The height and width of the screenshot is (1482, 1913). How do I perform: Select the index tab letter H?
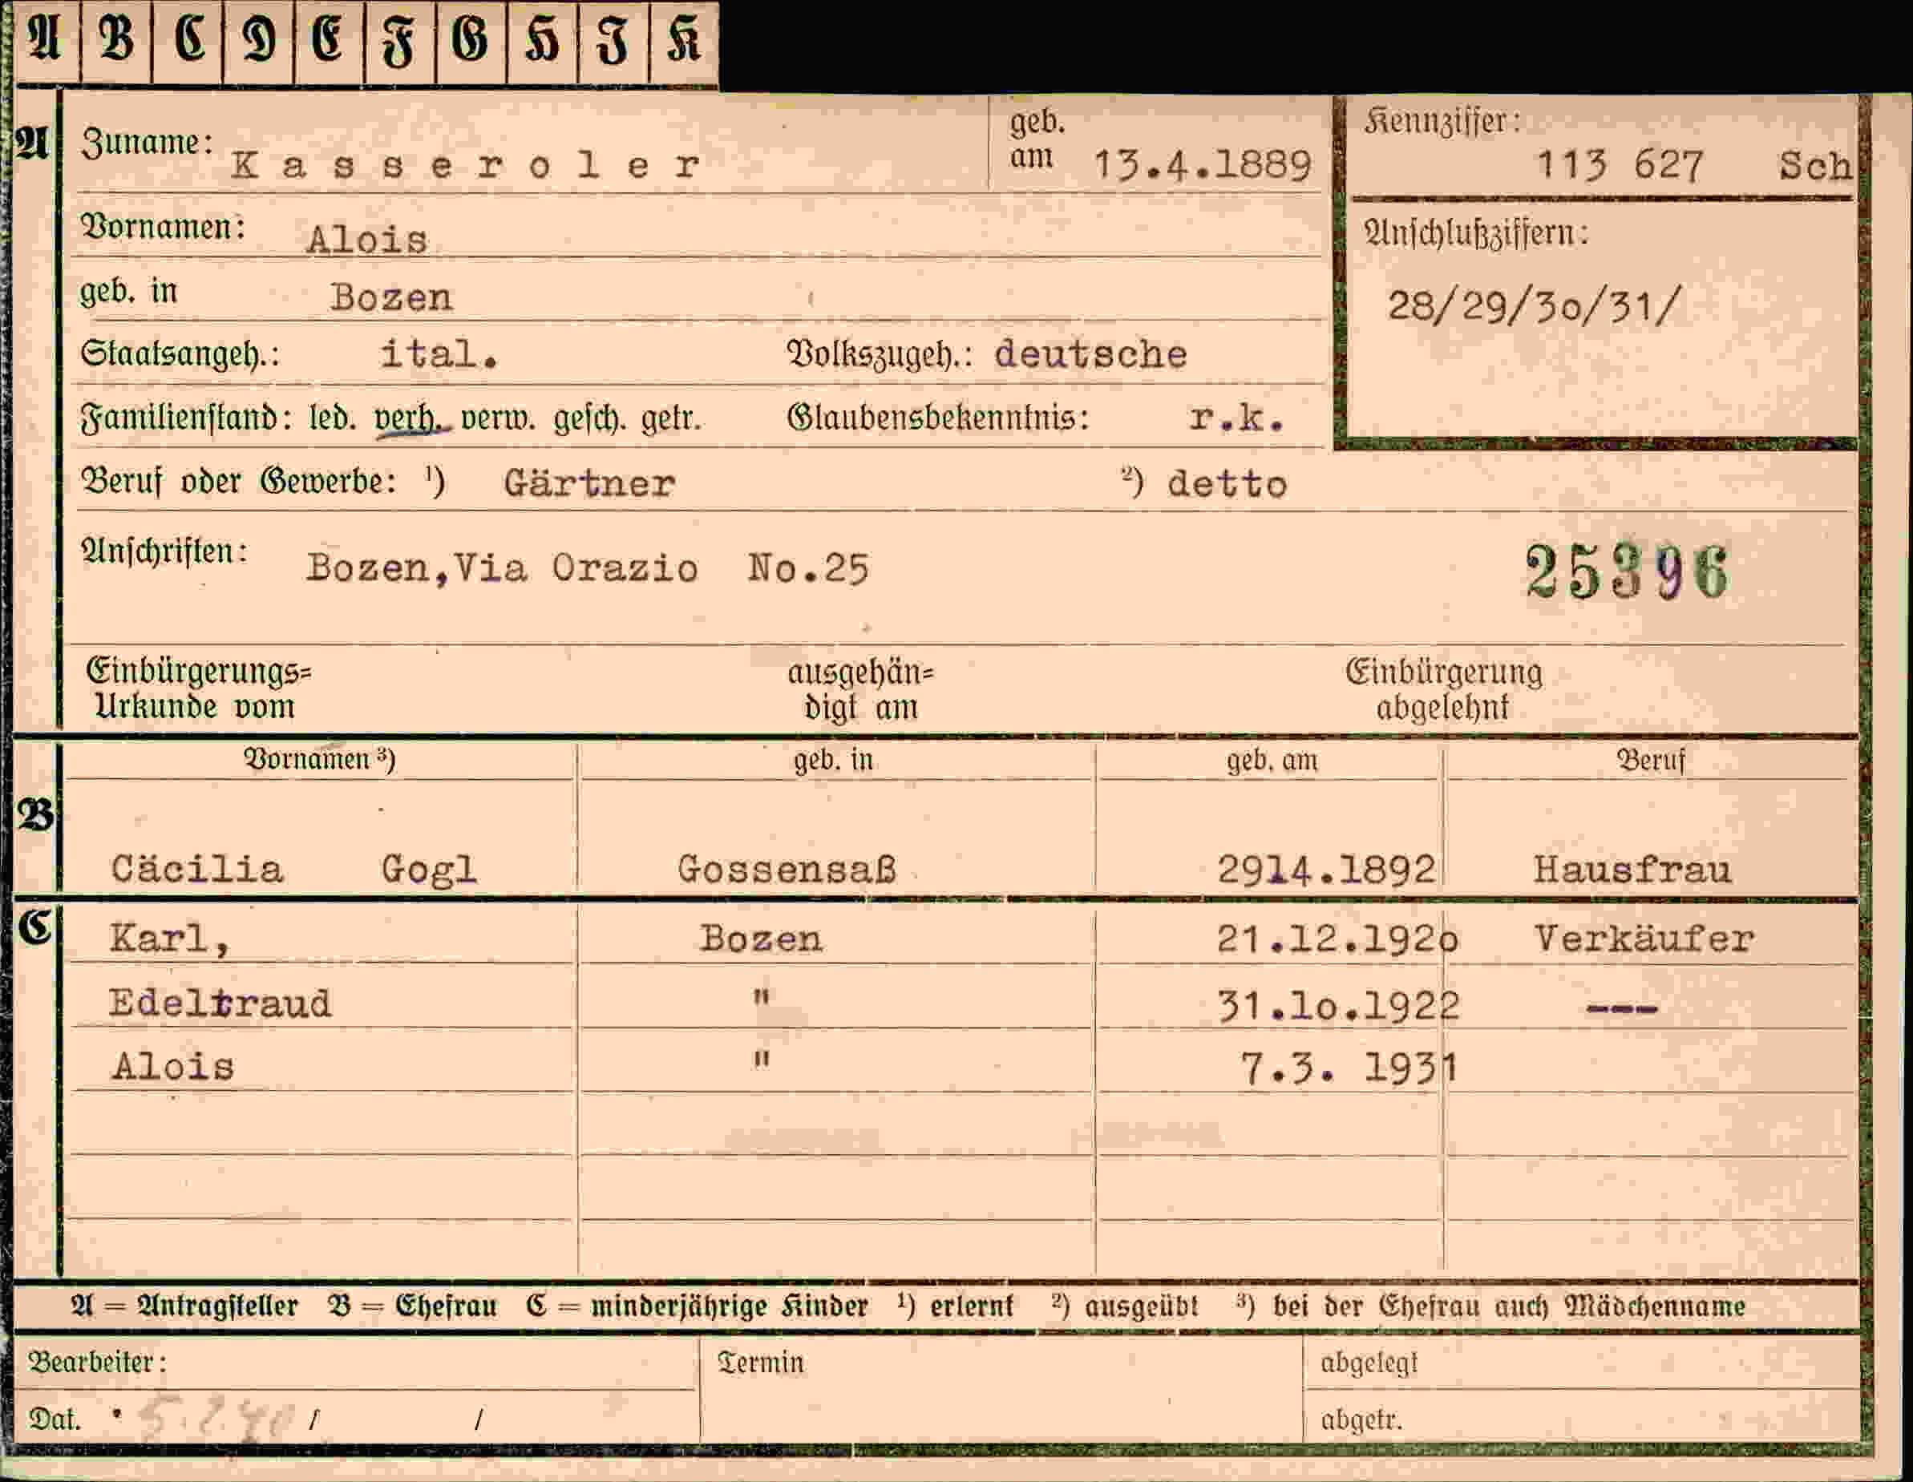point(542,42)
